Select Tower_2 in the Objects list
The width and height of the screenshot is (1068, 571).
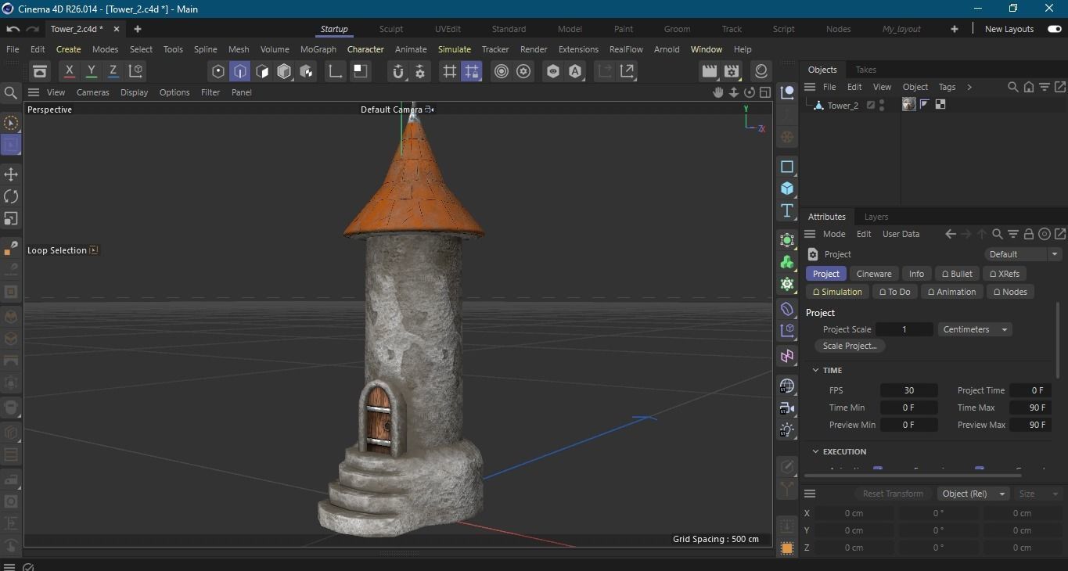(x=843, y=106)
